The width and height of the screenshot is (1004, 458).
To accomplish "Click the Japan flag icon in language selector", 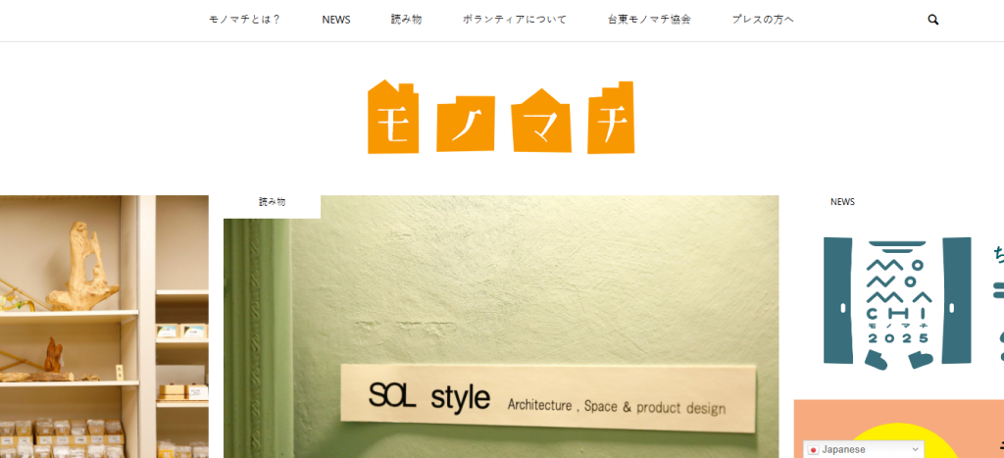I will pos(812,449).
